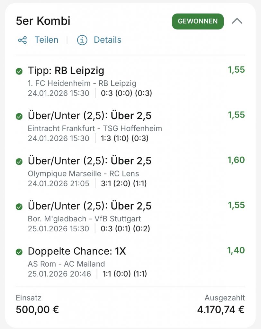Screen dimensions: 261x329
Task: Click the info circle icon beside Details
Action: click(x=82, y=40)
